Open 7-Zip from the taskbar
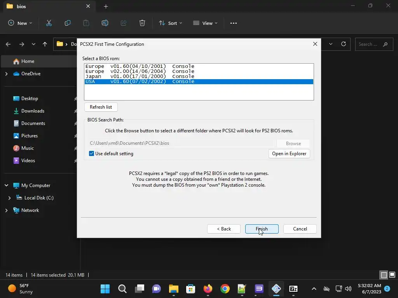 tap(293, 289)
